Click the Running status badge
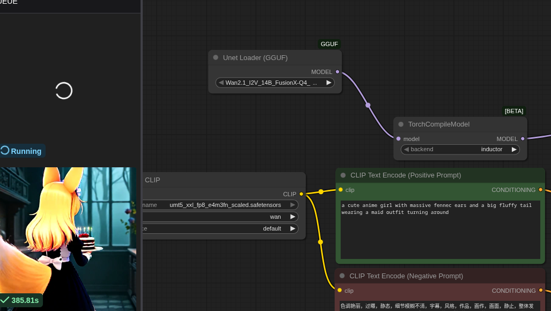This screenshot has width=551, height=311. point(23,151)
